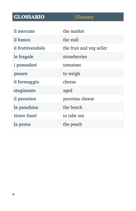Select the word il fruttivendolo
The width and height of the screenshot is (136, 211).
[x=29, y=48]
